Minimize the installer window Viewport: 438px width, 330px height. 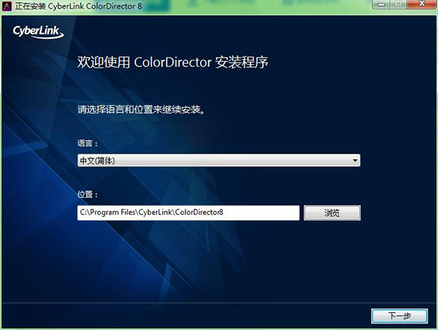[x=382, y=4]
